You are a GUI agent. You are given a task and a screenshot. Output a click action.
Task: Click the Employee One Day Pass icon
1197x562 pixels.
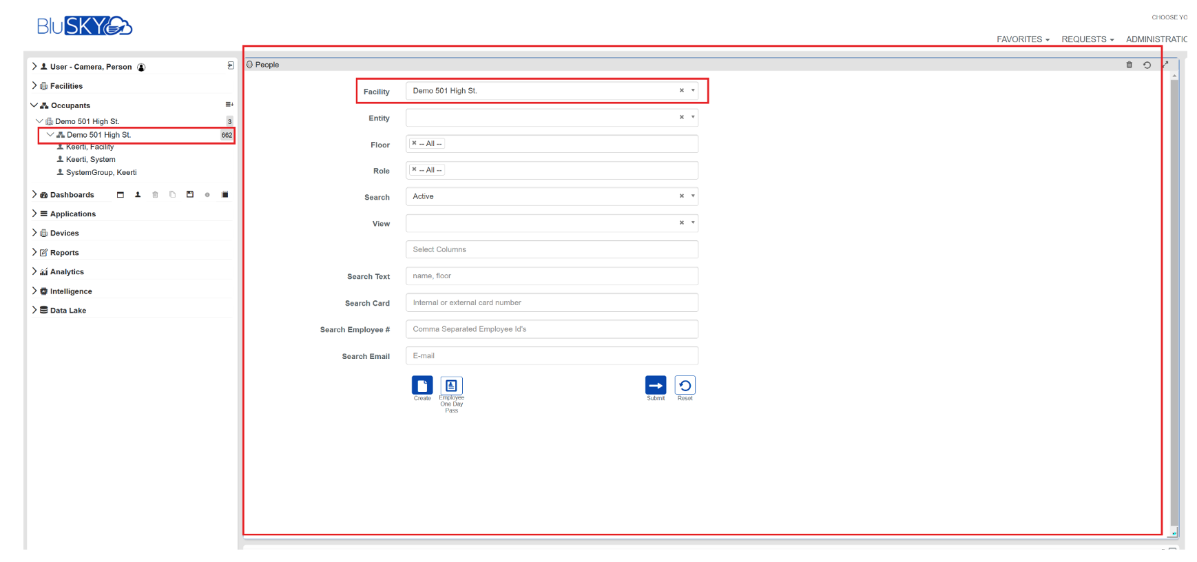point(451,386)
